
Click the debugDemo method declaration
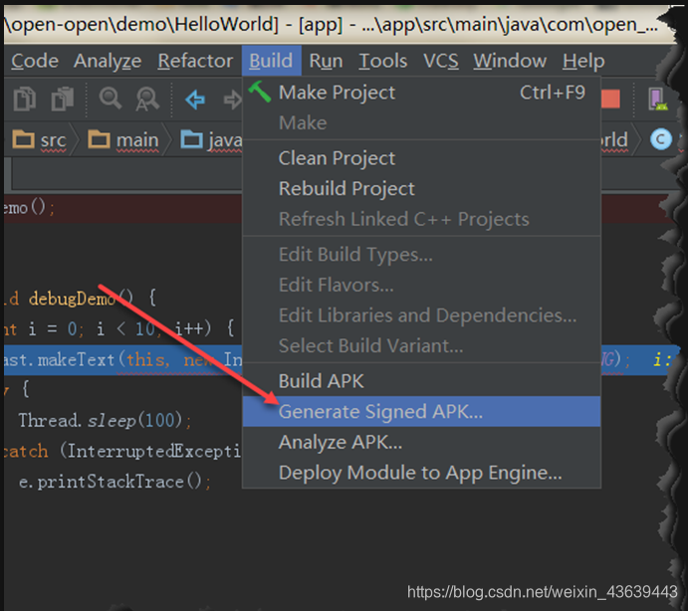coord(79,299)
